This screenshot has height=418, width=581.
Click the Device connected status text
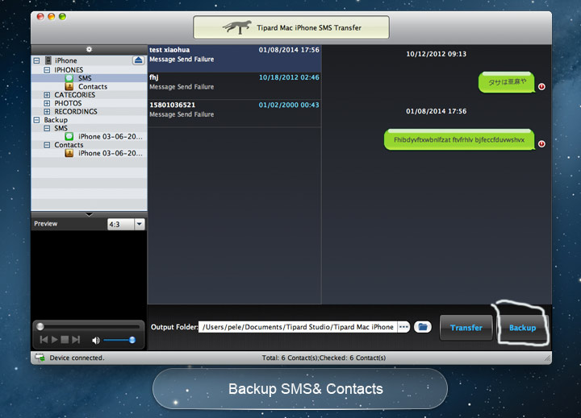(77, 358)
